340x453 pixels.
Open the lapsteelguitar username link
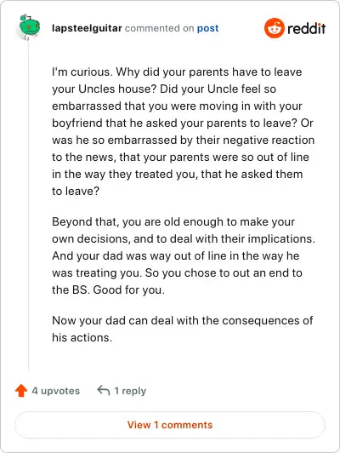click(x=87, y=28)
